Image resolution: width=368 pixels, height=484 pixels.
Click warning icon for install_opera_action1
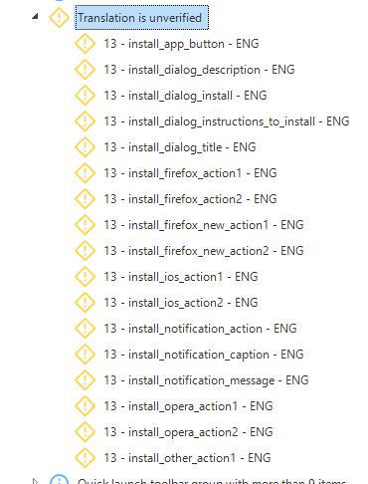pos(85,406)
